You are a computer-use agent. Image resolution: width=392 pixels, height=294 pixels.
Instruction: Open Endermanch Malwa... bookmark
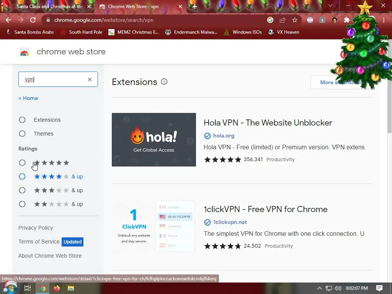[191, 32]
